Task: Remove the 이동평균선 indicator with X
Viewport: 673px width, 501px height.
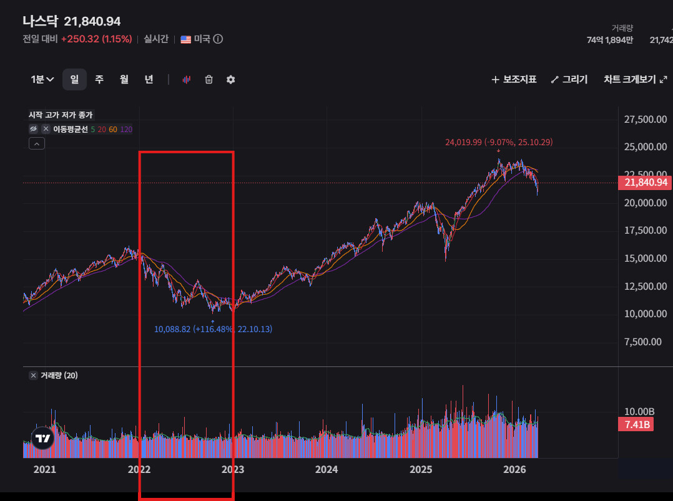Action: click(46, 129)
